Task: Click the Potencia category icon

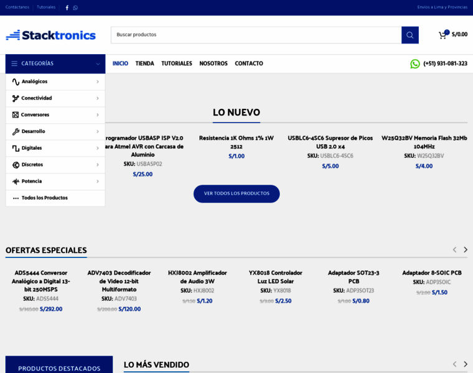Action: tap(16, 181)
